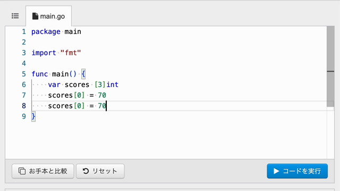Click line number 5 in gutter
340x191 pixels.
click(x=24, y=74)
